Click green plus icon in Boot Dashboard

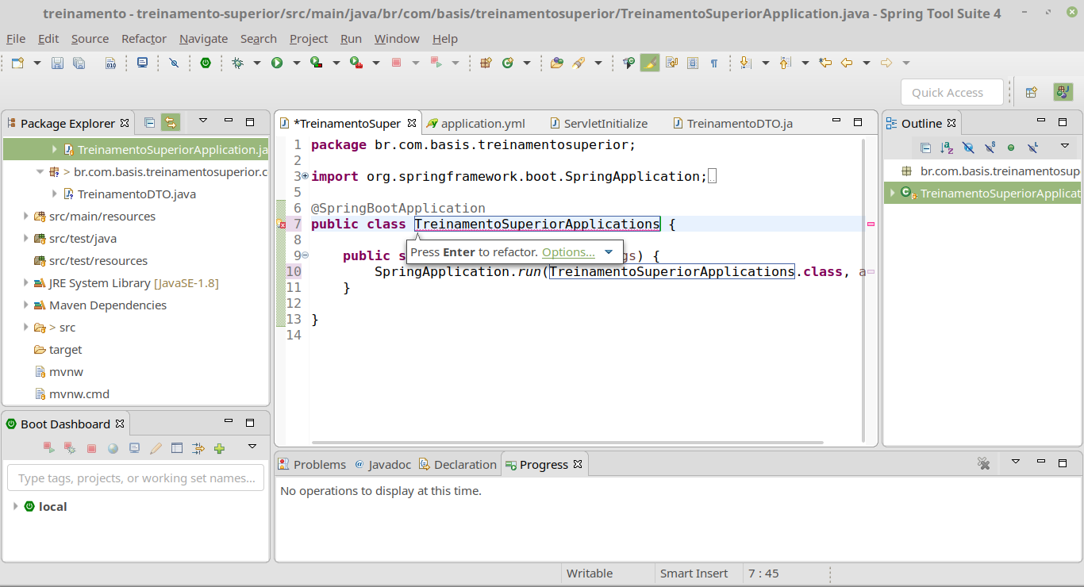[220, 448]
